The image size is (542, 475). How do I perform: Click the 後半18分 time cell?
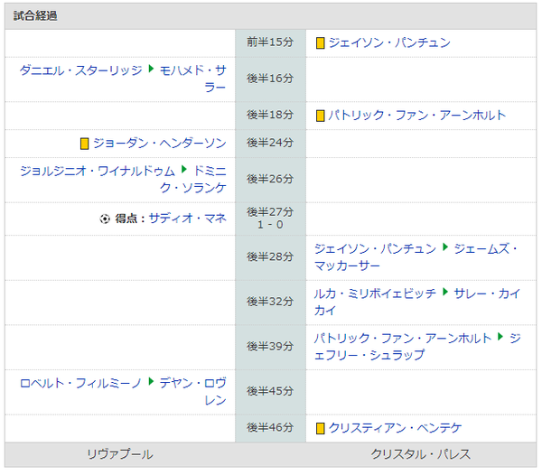coord(270,116)
